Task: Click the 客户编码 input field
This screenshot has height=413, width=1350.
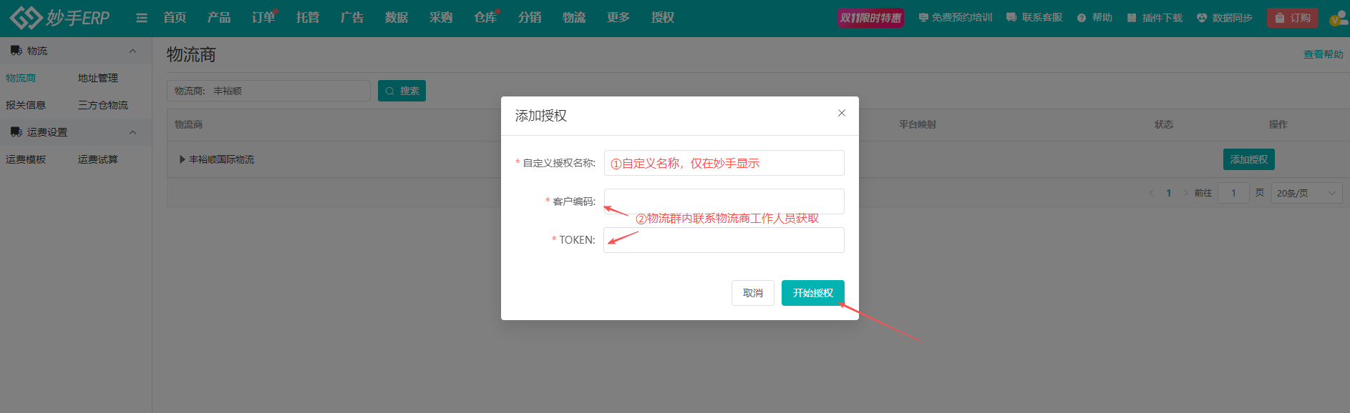Action: click(724, 201)
